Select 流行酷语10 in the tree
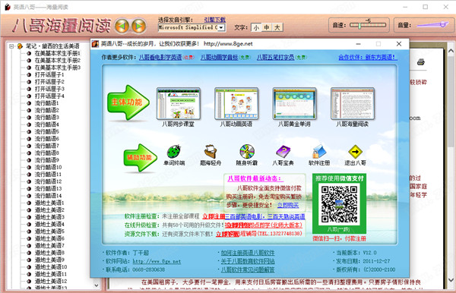Screen dimensions: 456x293 coord(48,167)
